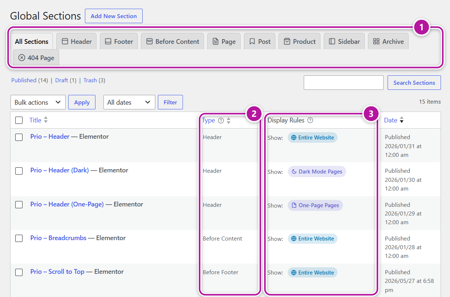Open the All dates dropdown
The image size is (450, 297).
click(129, 102)
